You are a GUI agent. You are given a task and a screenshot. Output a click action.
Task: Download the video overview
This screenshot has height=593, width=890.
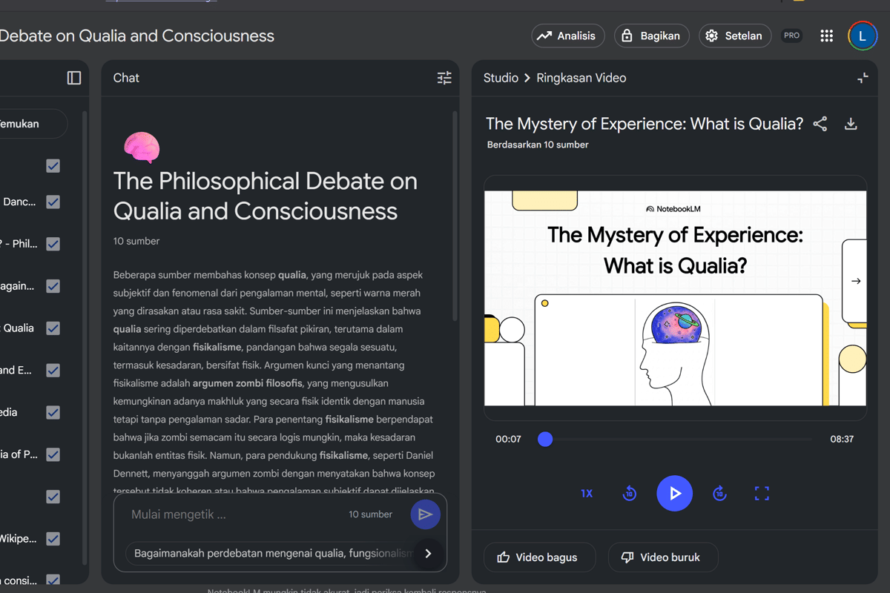coord(851,124)
